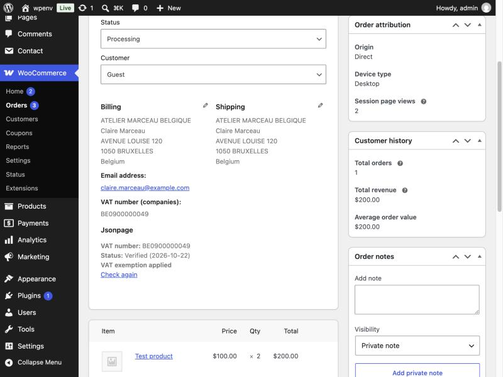Screen dimensions: 503x377
Task: Move Order attribution panel up
Action: pyautogui.click(x=455, y=25)
